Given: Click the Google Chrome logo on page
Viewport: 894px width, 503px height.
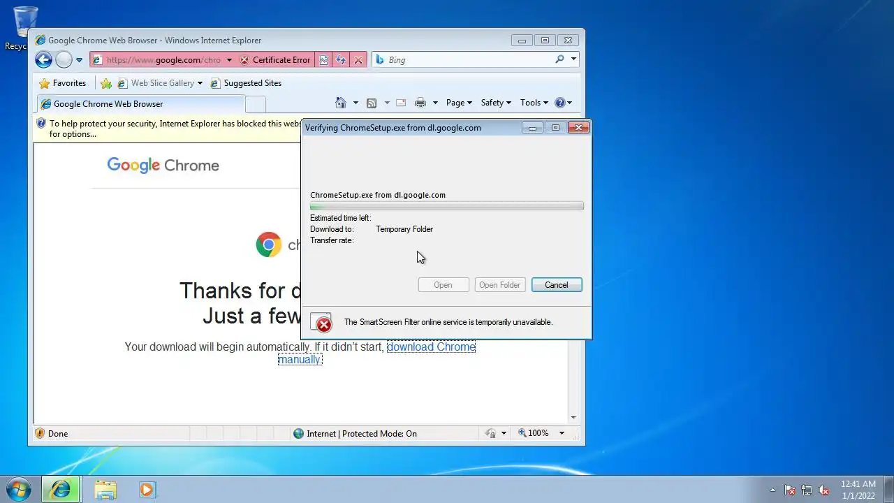Looking at the screenshot, I should coord(163,166).
